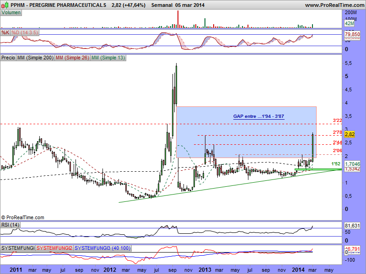Click the (+47,64%) change in header
366x274 pixels.
tap(134, 5)
